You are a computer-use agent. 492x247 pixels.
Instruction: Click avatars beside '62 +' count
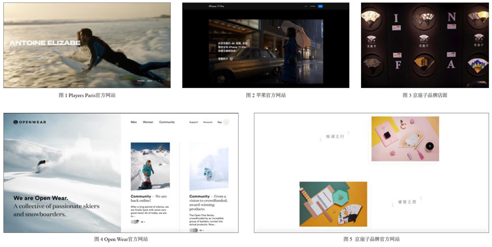193,230
